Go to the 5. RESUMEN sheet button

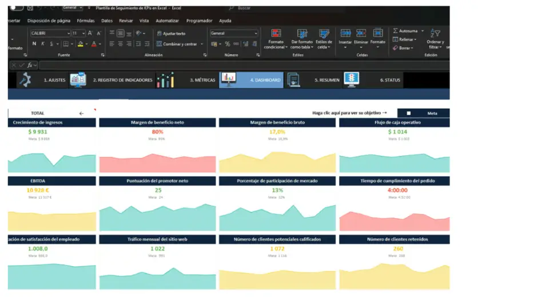[327, 81]
